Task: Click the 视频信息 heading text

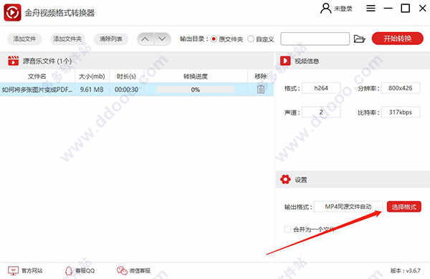Action: click(307, 61)
